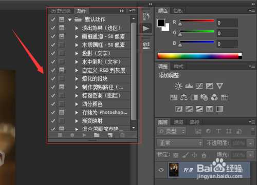Image resolution: width=257 pixels, height=185 pixels.
Task: Toggle dialog box for 存储为 Photoshop action
Action: pyautogui.click(x=62, y=112)
